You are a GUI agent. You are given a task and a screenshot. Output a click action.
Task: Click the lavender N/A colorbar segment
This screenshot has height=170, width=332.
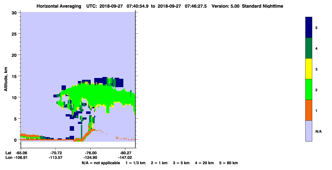(309, 131)
